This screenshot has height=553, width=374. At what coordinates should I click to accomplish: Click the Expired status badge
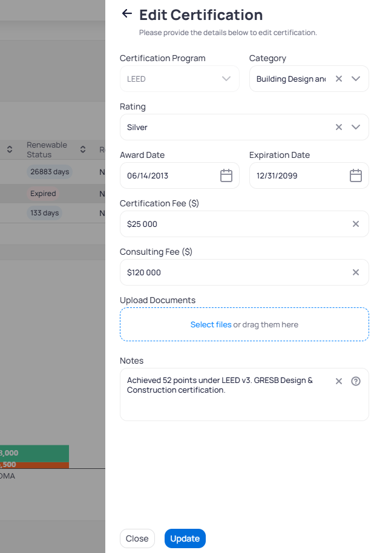pos(43,194)
